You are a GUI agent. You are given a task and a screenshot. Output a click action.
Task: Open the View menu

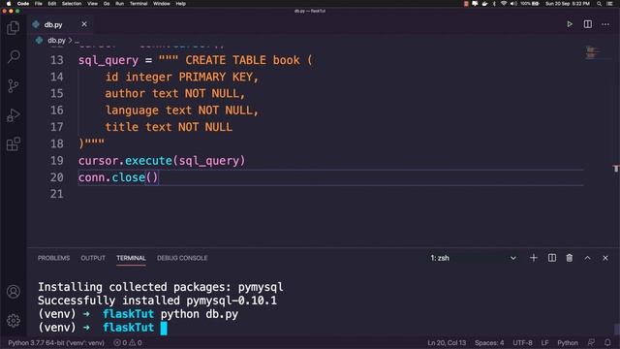(x=93, y=4)
